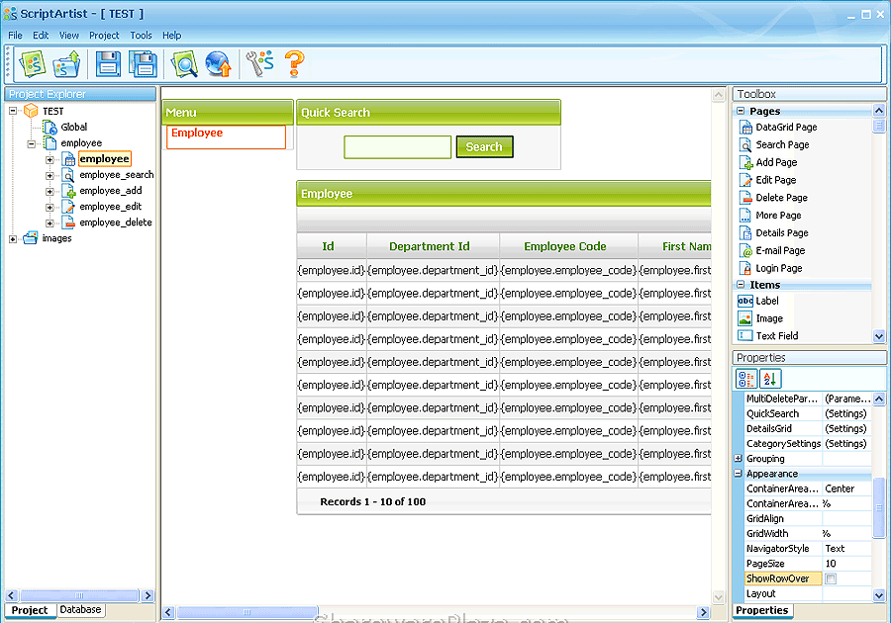
Task: Click the Save All double-disk icon
Action: pos(143,63)
